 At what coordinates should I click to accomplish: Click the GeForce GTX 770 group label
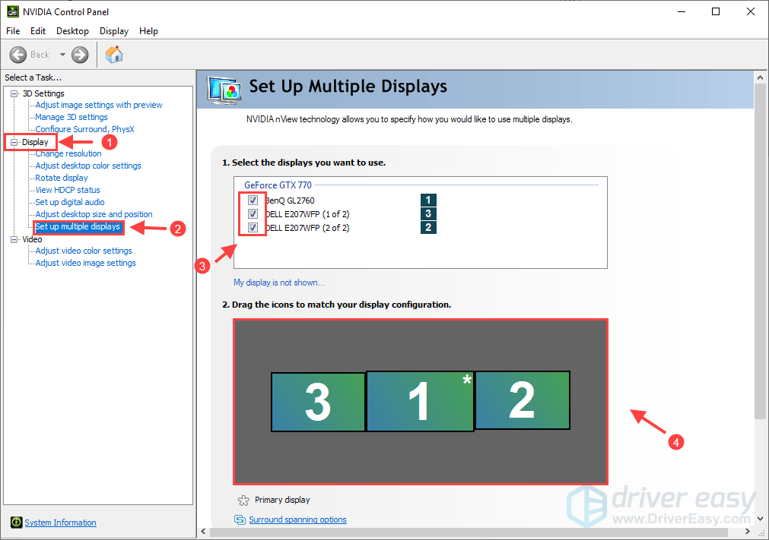point(278,185)
